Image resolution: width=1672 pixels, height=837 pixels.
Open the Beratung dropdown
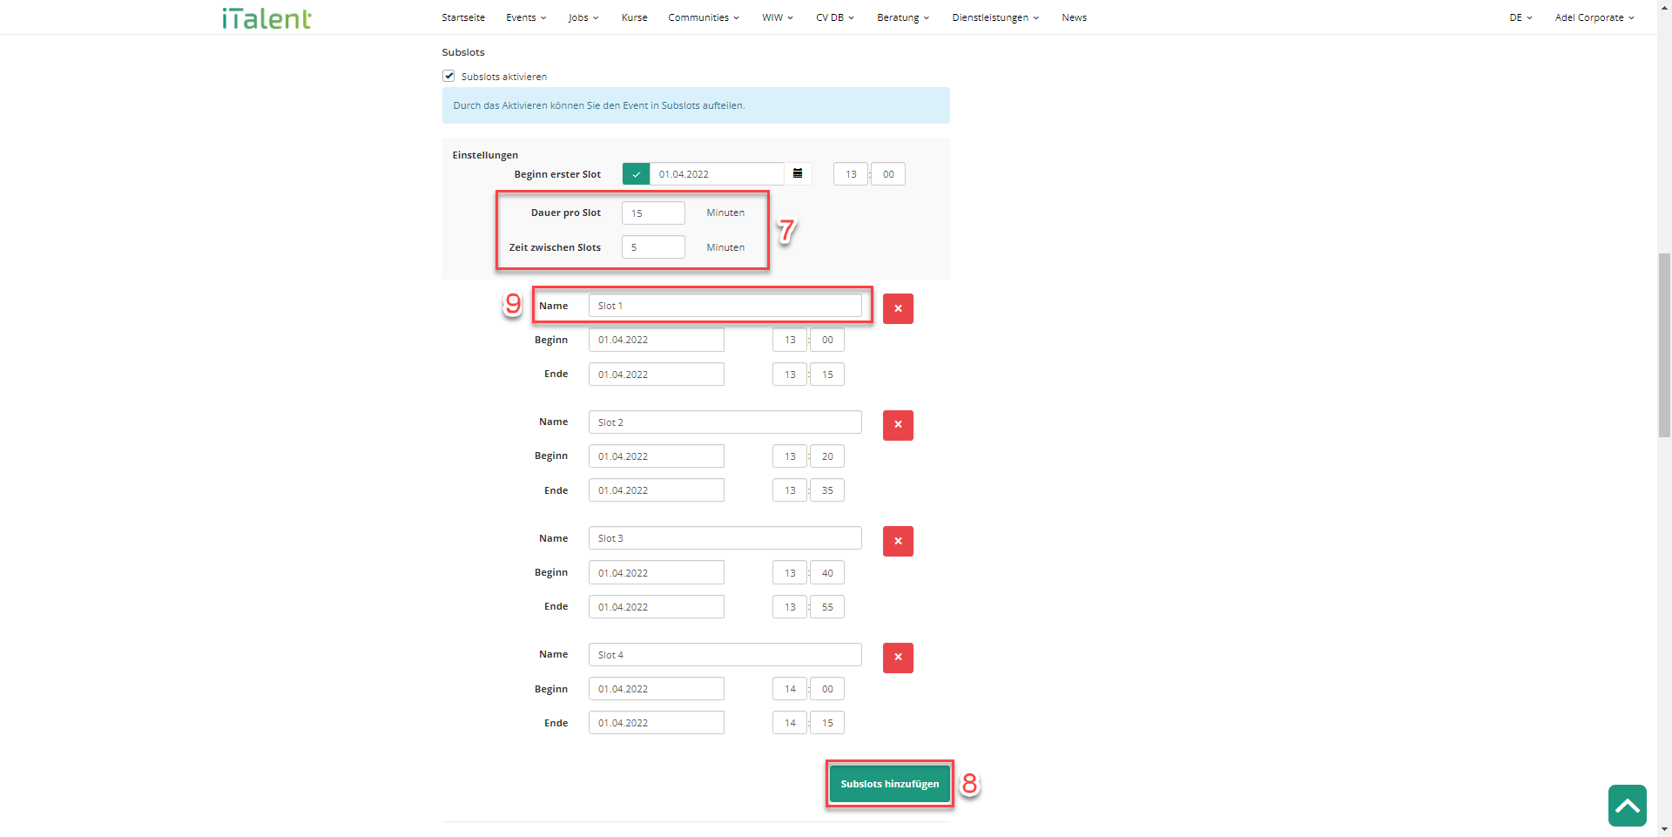903,17
